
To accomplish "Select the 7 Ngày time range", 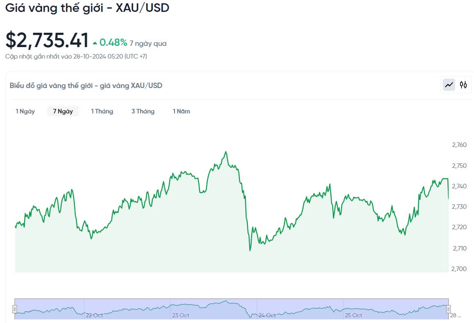I will pos(63,111).
